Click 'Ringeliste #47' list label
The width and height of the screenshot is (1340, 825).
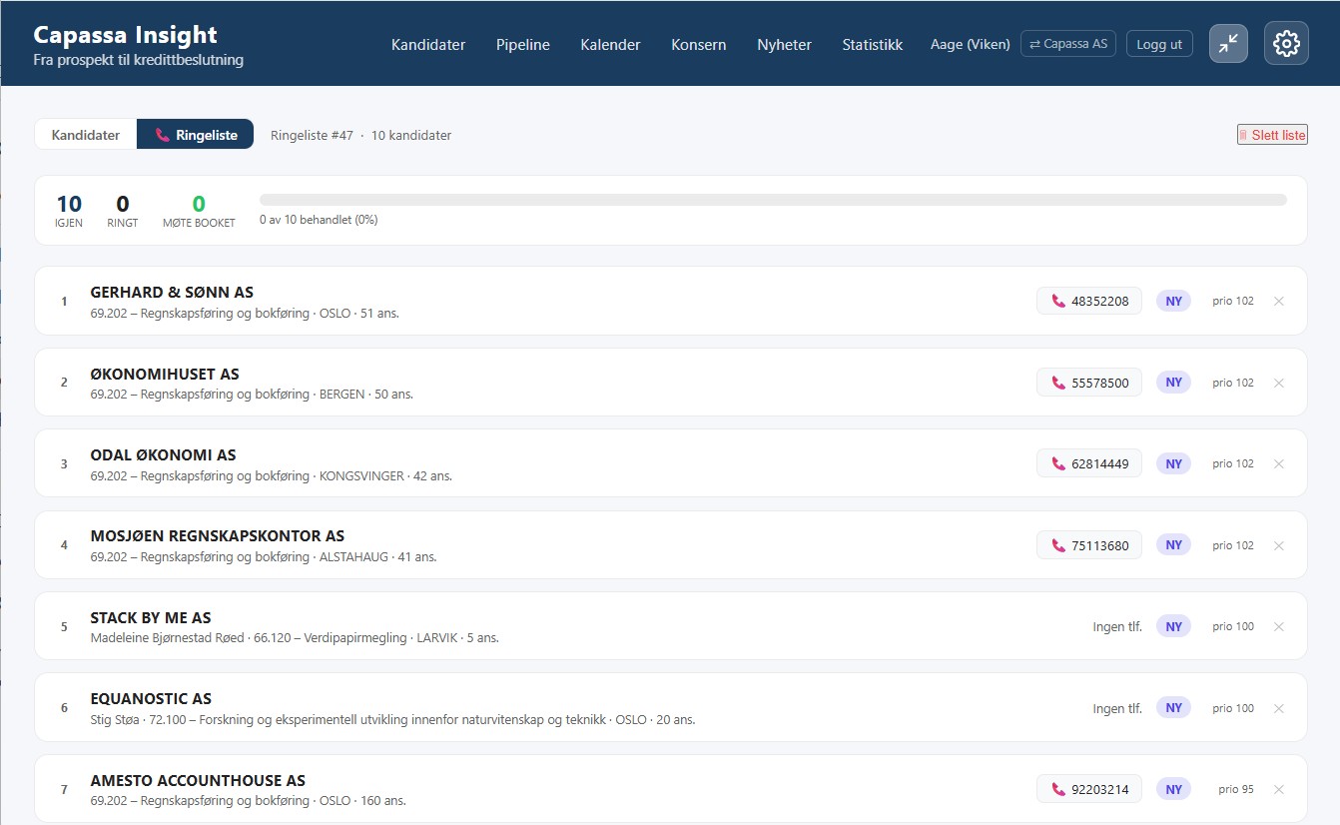[x=312, y=135]
